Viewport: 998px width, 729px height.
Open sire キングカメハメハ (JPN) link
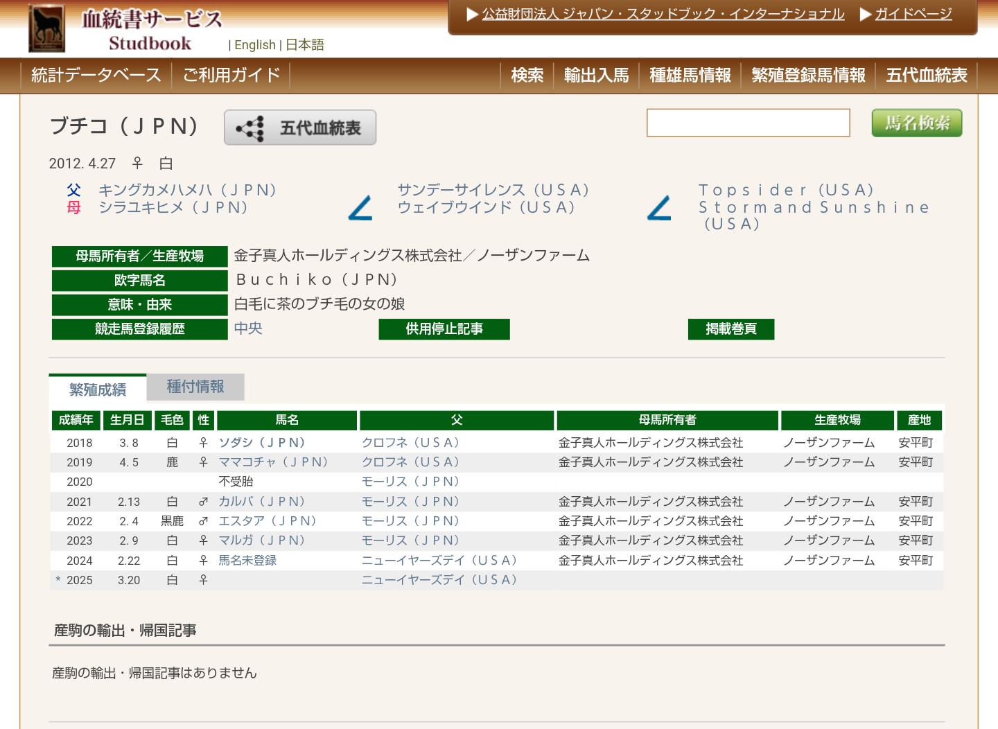point(187,190)
